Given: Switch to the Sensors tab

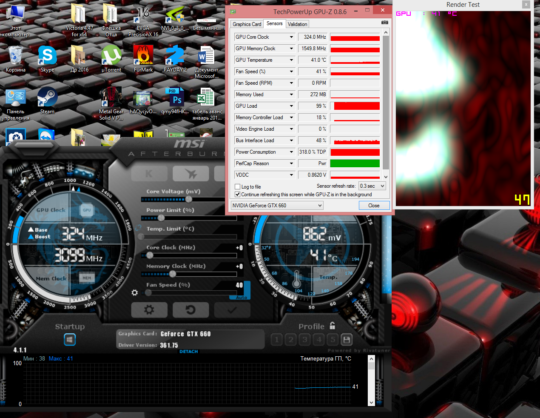Looking at the screenshot, I should click(275, 23).
